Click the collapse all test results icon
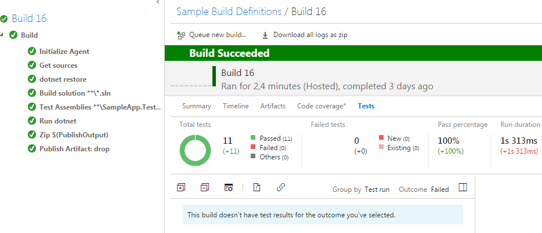 coord(204,187)
